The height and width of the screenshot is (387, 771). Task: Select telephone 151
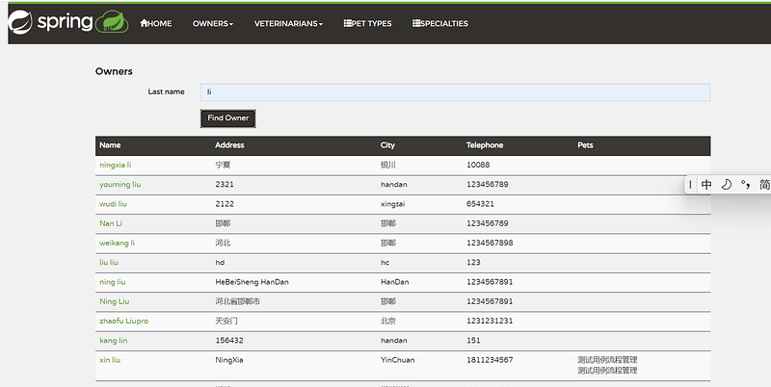(473, 341)
